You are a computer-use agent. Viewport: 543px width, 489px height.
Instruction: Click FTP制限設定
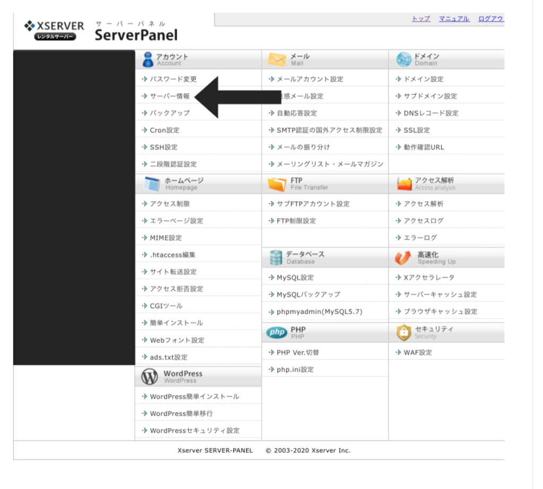(296, 221)
